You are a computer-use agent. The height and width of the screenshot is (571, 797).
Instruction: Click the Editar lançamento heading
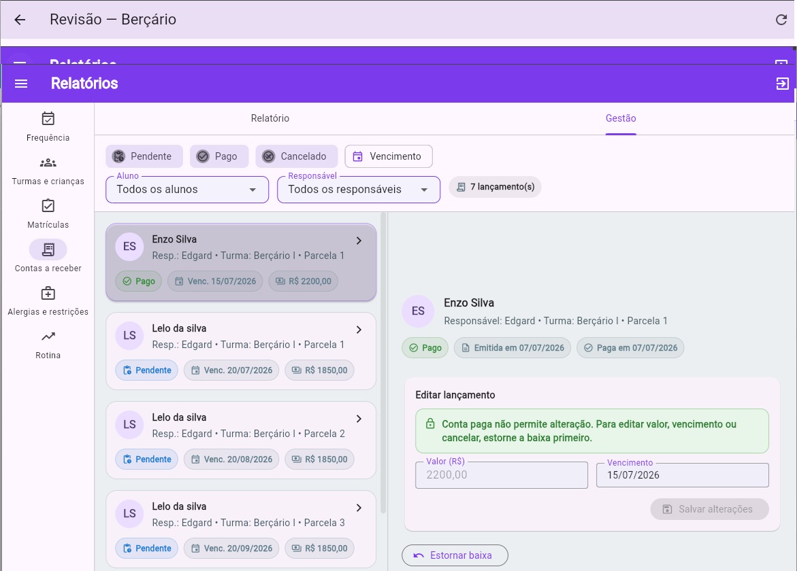pos(455,396)
